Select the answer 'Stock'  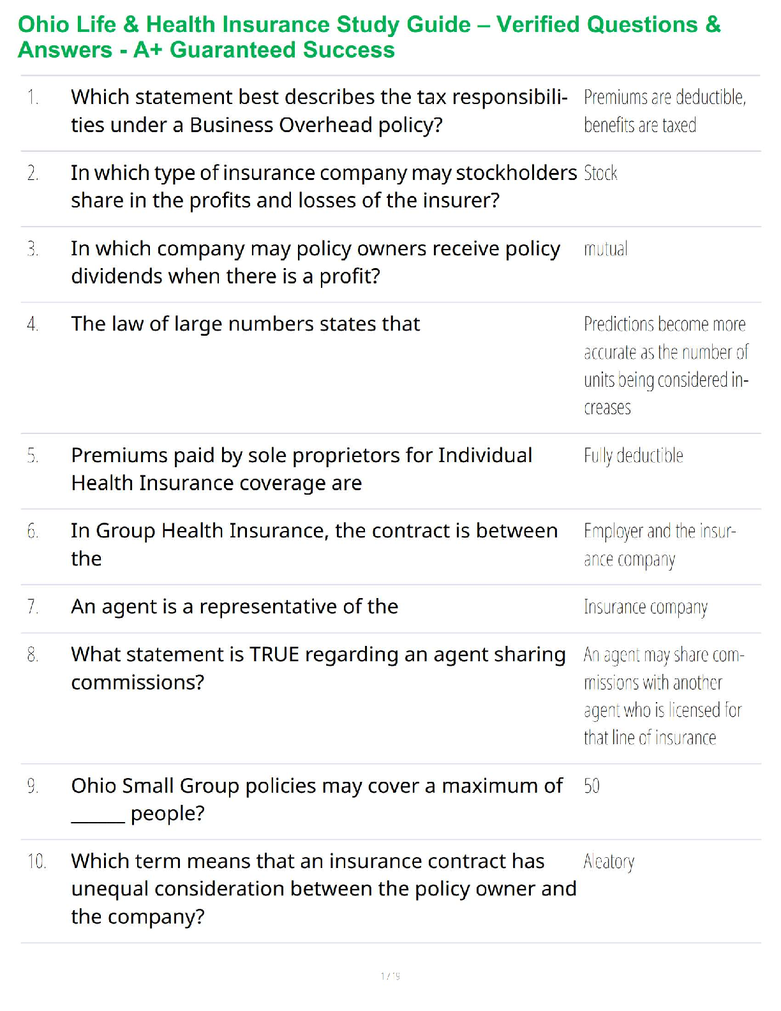pos(600,174)
